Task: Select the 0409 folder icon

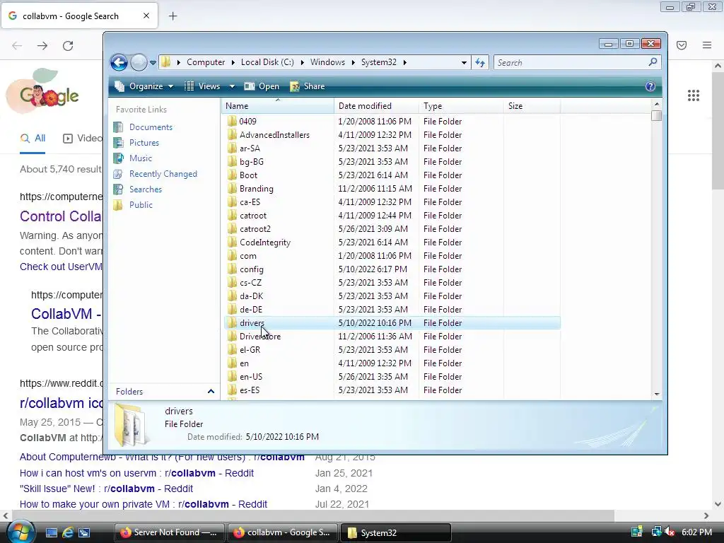Action: tap(232, 122)
